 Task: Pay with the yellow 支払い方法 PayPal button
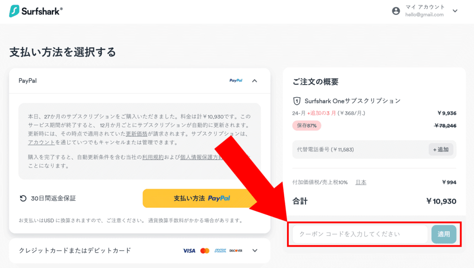[x=200, y=198]
